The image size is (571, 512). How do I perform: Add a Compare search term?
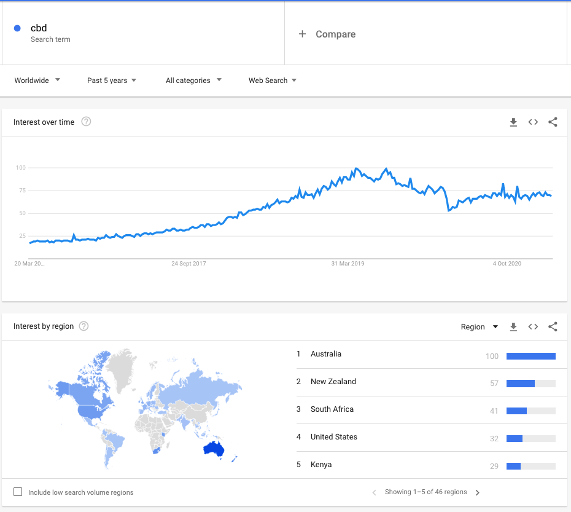[x=327, y=34]
